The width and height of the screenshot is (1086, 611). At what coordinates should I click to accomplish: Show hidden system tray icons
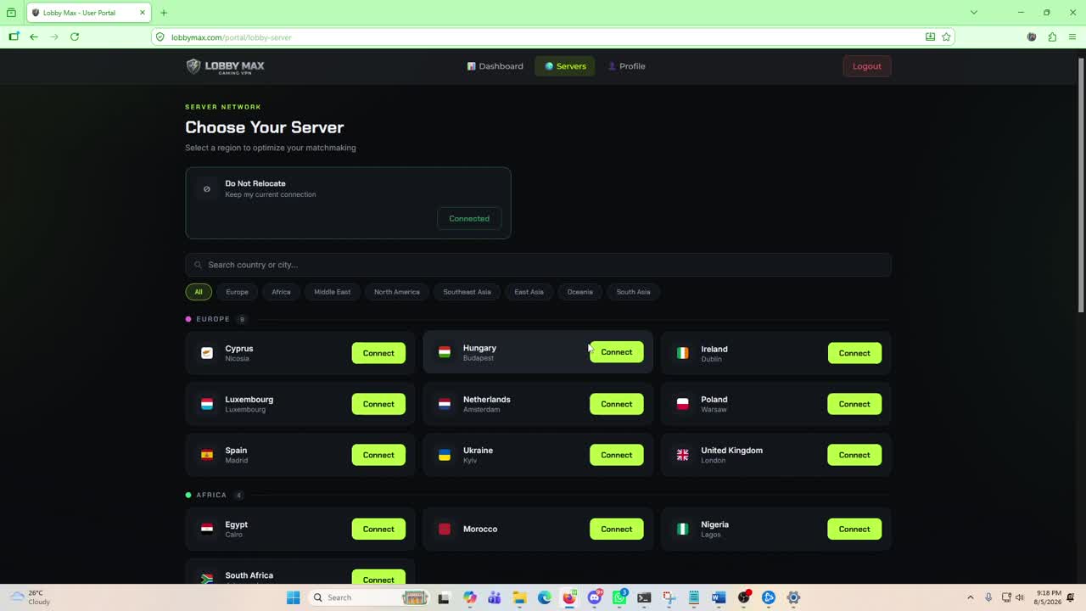coord(971,597)
